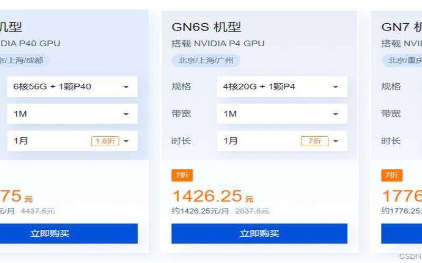Open the 6核56G + 1颗P40 spec dropdown
Viewport: 422px width, 263px height.
[x=72, y=86]
